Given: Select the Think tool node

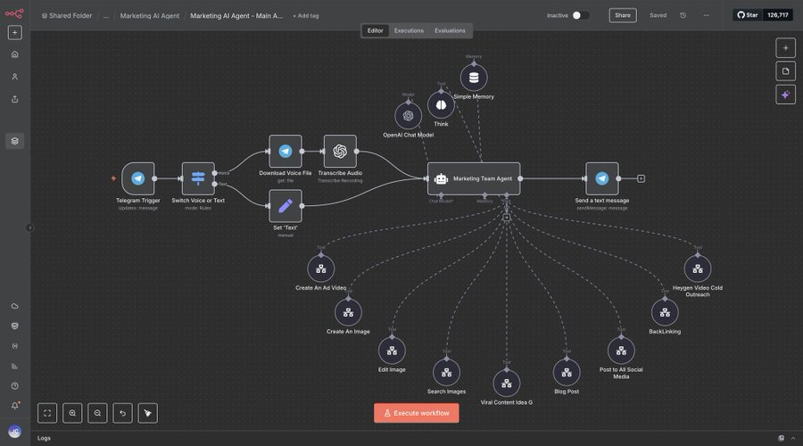Looking at the screenshot, I should coord(441,105).
